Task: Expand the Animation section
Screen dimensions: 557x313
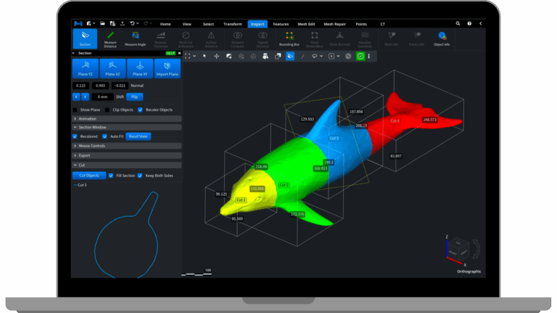Action: 87,119
